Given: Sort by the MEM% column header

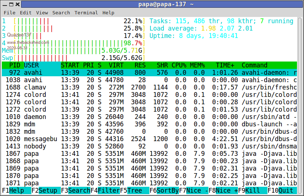Looking at the screenshot, I should pyautogui.click(x=197, y=65).
